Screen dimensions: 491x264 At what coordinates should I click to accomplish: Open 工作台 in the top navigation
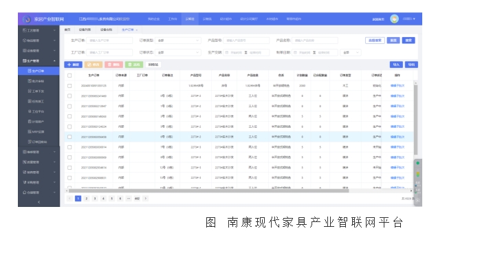tap(173, 19)
